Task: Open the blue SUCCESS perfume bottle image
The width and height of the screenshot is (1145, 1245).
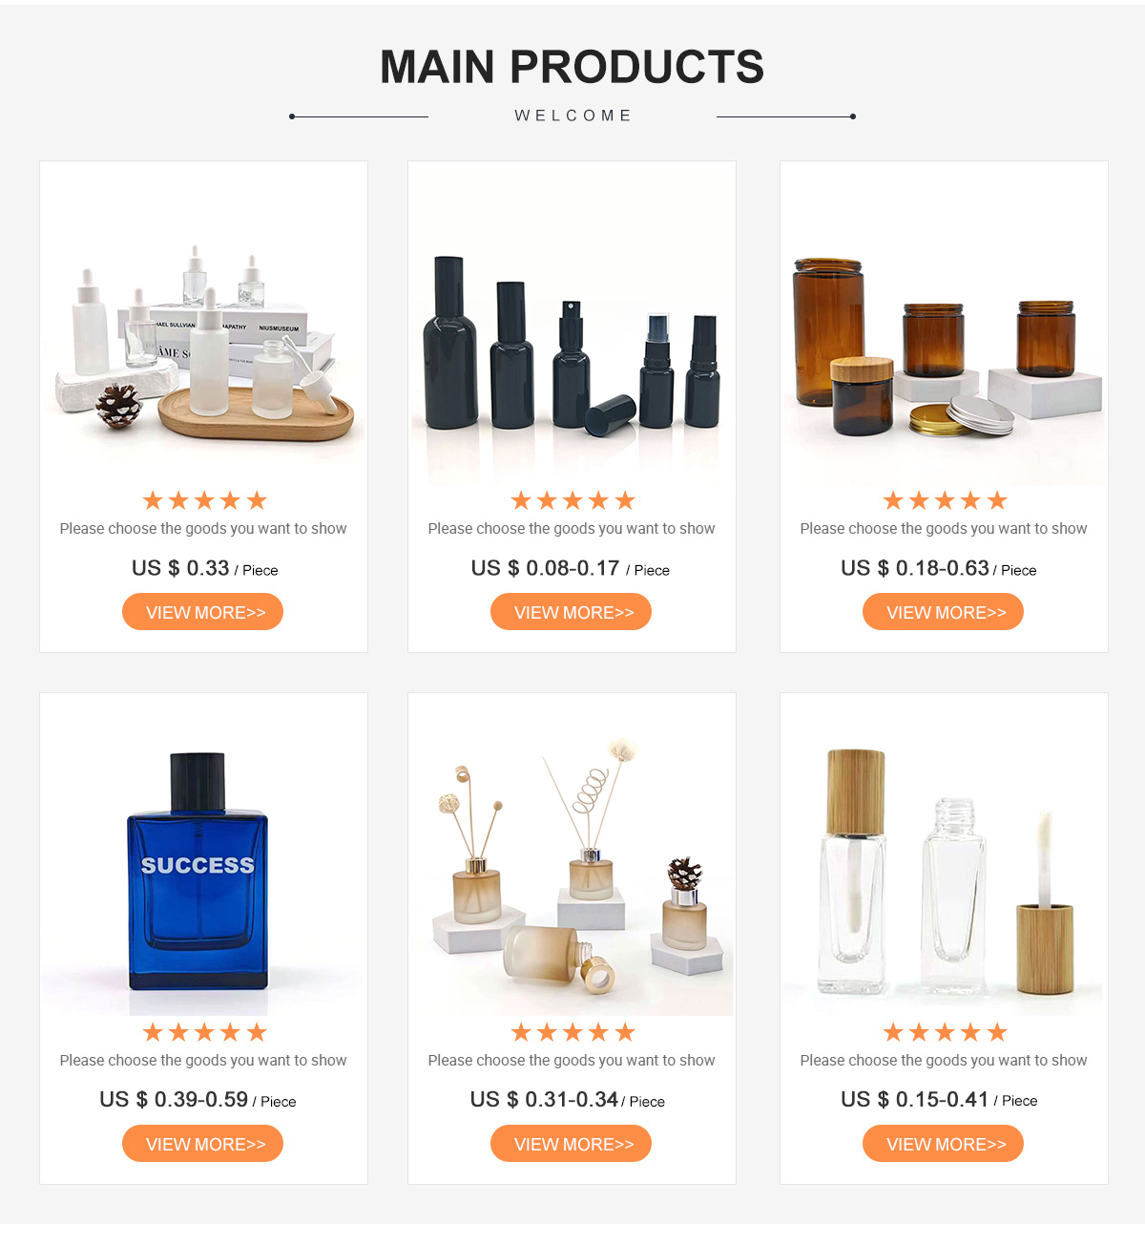Action: click(203, 855)
